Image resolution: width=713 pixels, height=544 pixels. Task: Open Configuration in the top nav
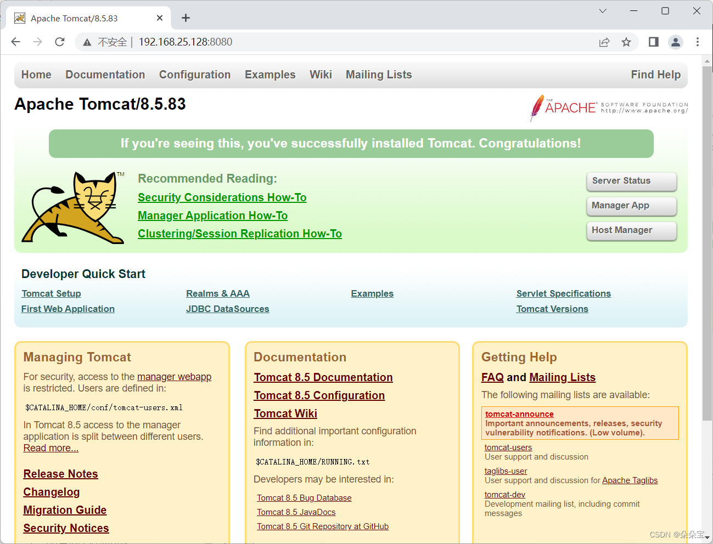pyautogui.click(x=195, y=75)
